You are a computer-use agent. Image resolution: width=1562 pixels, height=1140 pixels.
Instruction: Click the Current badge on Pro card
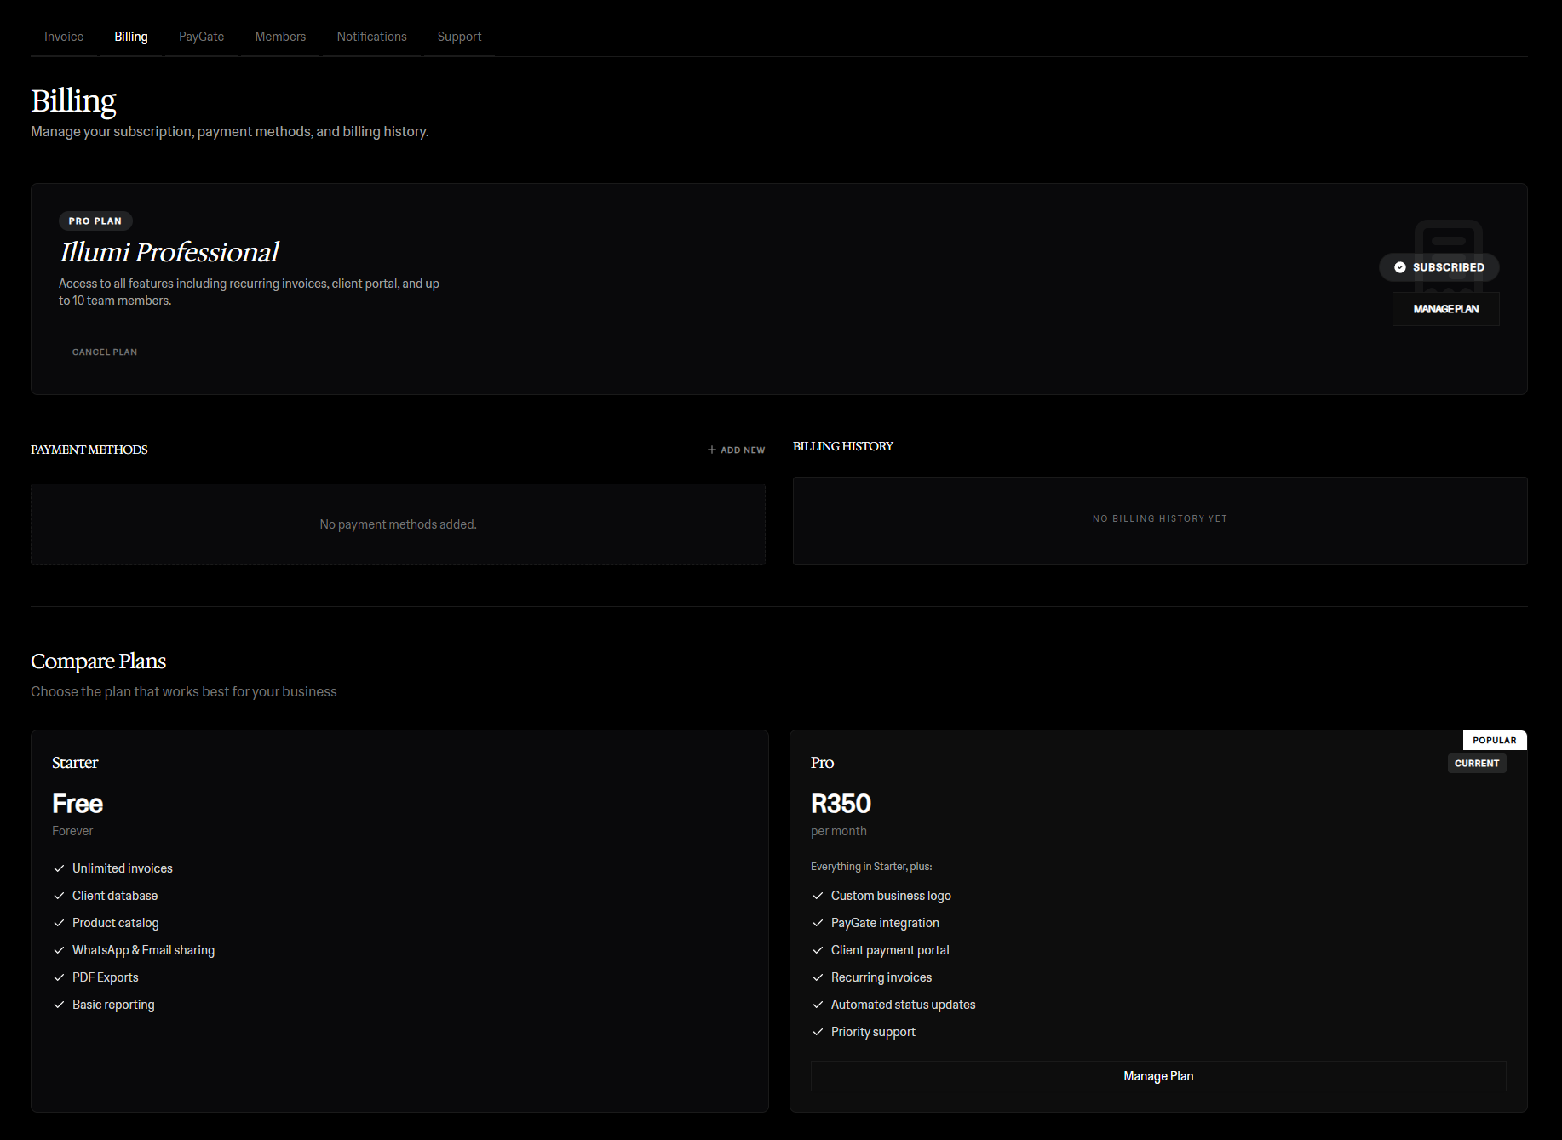coord(1476,764)
